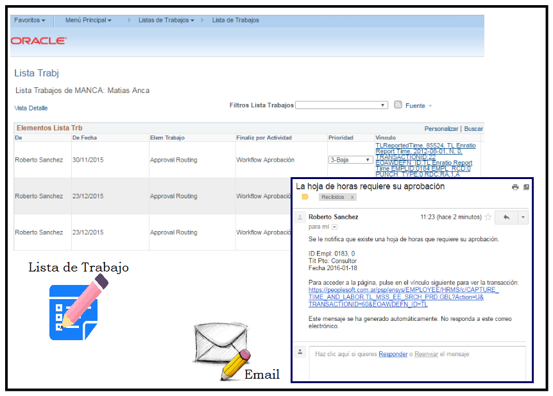Click the Vista Detalle link
The width and height of the screenshot is (553, 396).
pyautogui.click(x=31, y=108)
